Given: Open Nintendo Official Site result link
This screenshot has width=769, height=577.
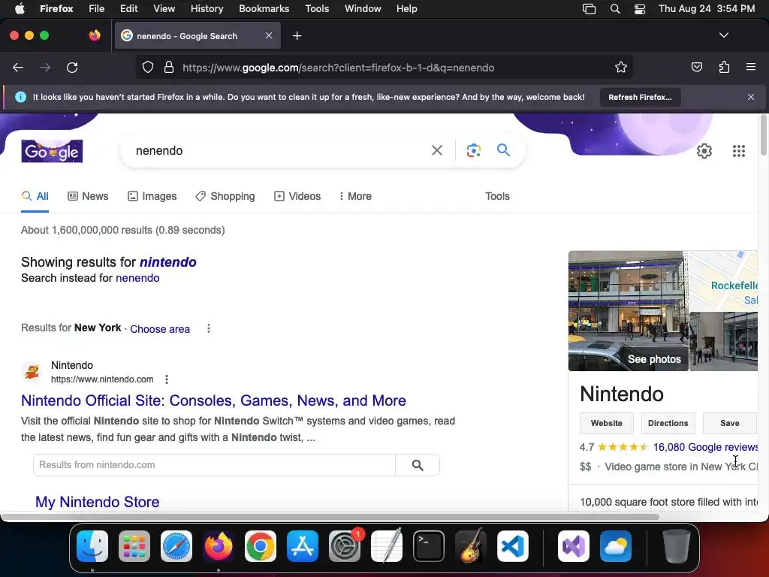Looking at the screenshot, I should tap(213, 400).
